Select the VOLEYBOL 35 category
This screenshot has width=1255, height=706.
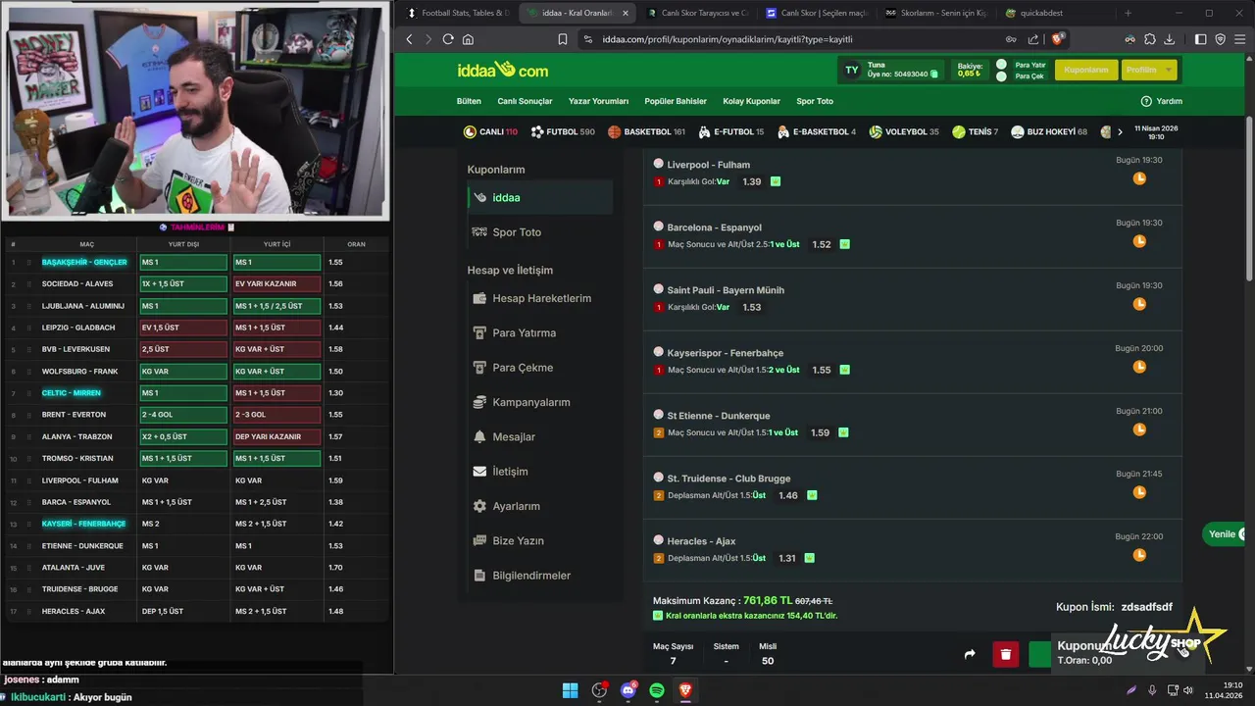click(904, 131)
